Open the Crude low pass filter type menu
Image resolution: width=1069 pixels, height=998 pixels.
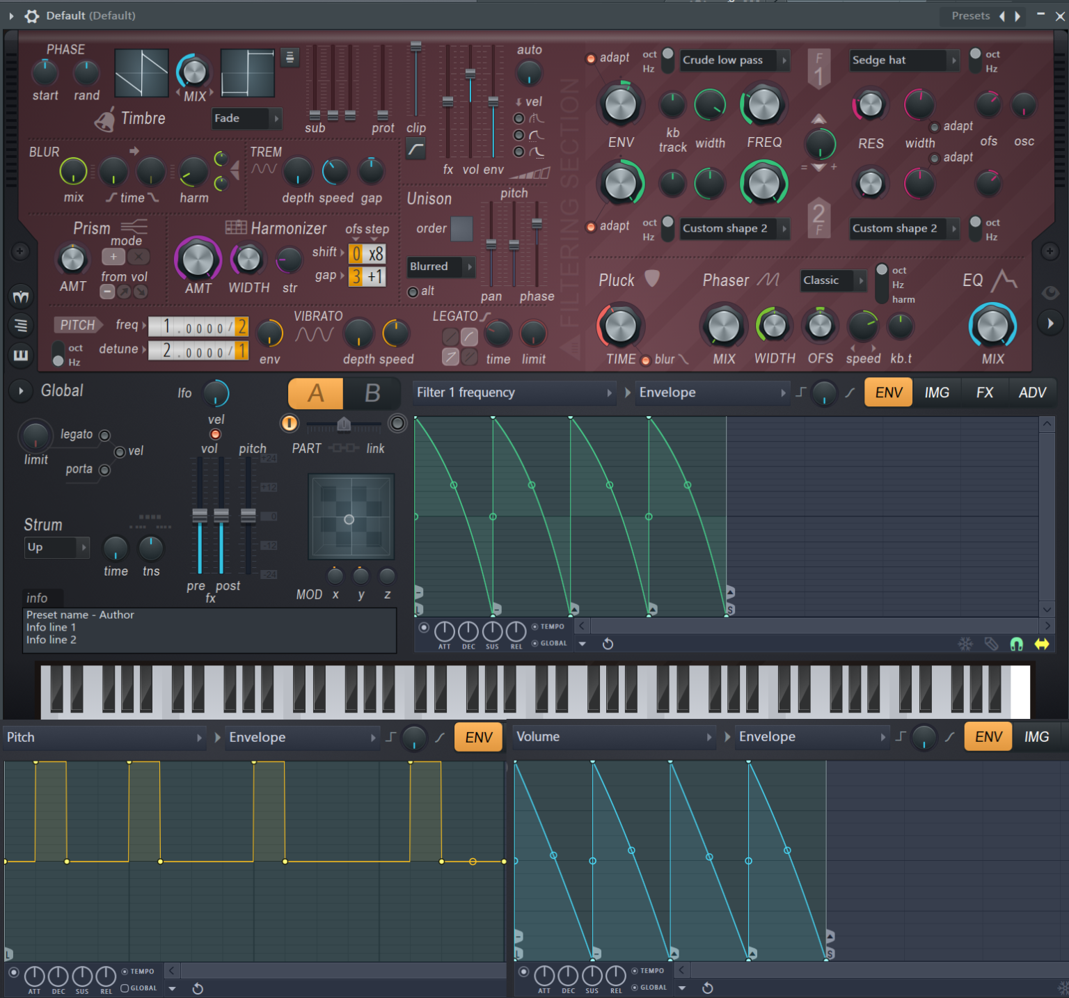click(731, 61)
